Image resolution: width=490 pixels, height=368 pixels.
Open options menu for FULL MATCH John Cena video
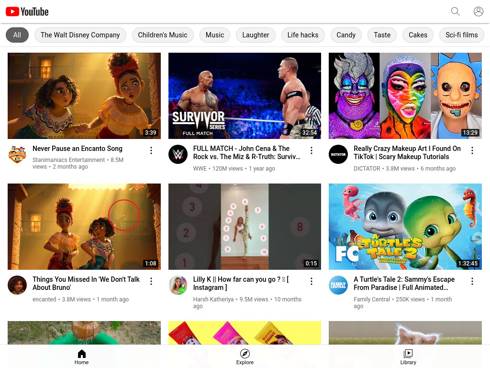click(312, 150)
